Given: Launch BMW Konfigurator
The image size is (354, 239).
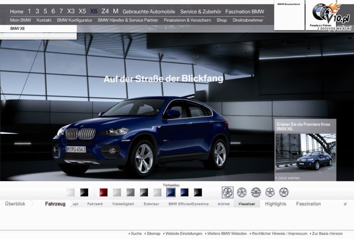Looking at the screenshot, I should pos(74,20).
